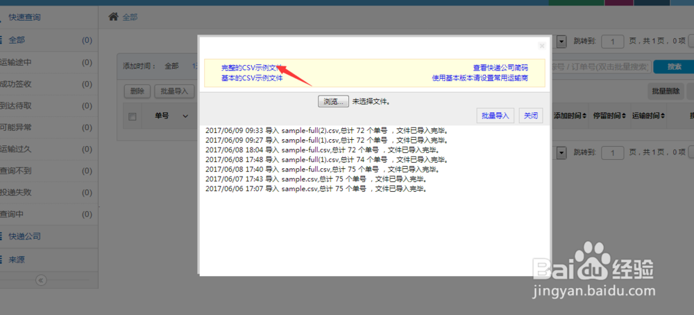The width and height of the screenshot is (694, 315).
Task: Select 运输途中 in the sidebar
Action: 49,62
